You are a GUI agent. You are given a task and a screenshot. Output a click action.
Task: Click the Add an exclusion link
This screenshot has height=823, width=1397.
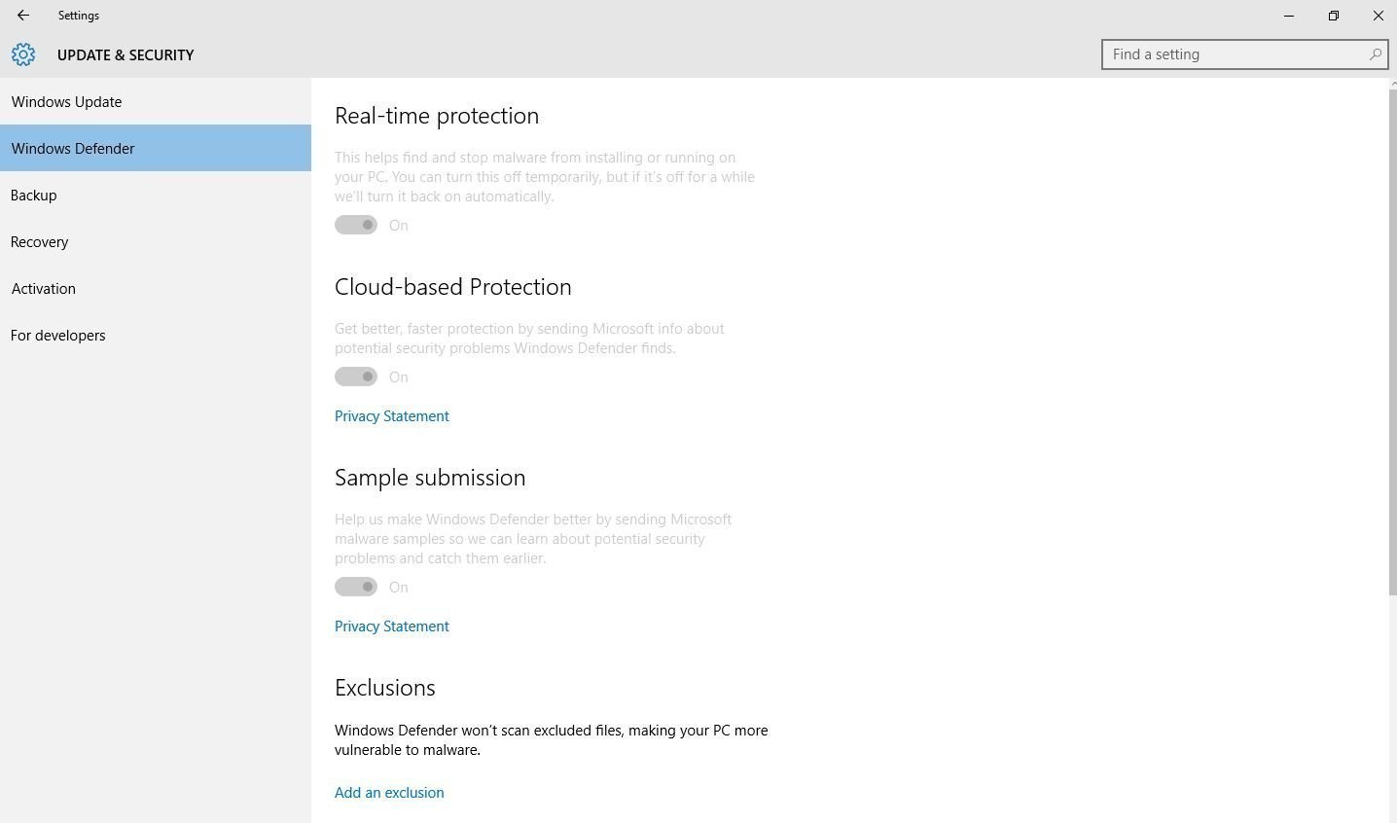(x=389, y=793)
